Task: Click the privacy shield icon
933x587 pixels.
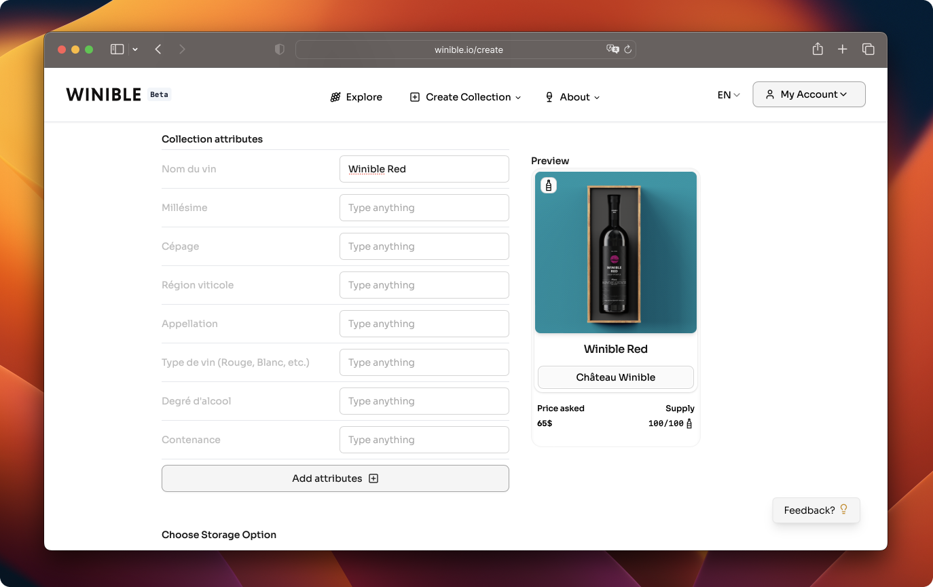Action: point(279,50)
